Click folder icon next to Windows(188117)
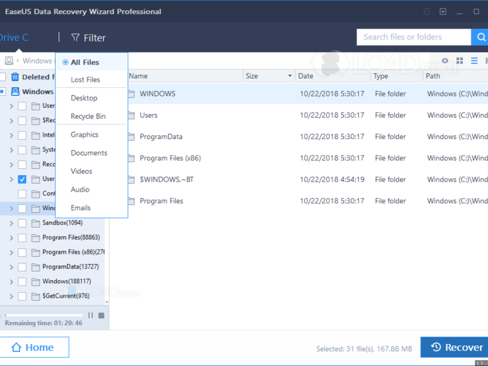Viewport: 488px width, 366px height. coord(35,282)
